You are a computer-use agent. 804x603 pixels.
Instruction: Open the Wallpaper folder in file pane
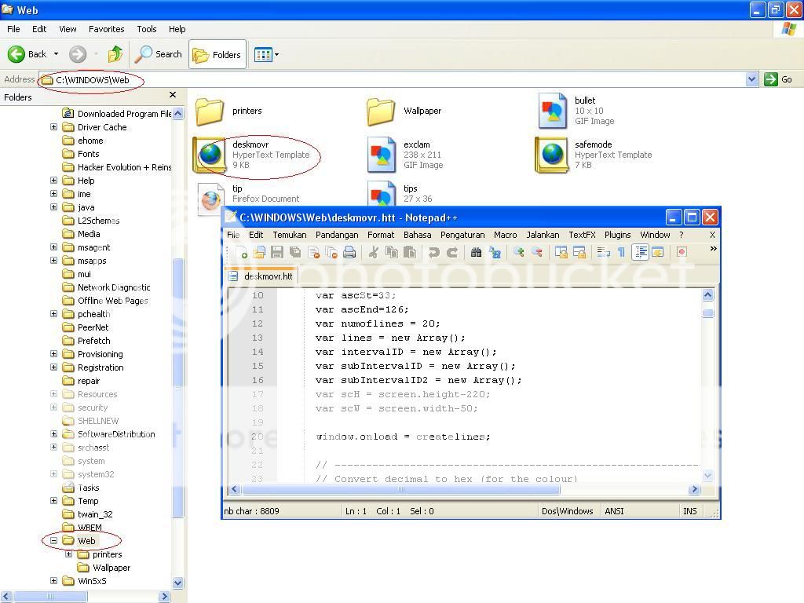[x=404, y=111]
